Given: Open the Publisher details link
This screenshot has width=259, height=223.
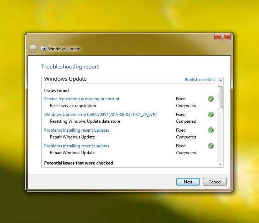Looking at the screenshot, I should [x=200, y=80].
